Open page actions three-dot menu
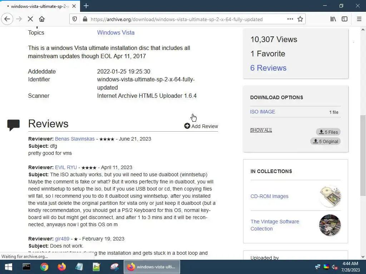This screenshot has height=274, width=366. click(290, 19)
